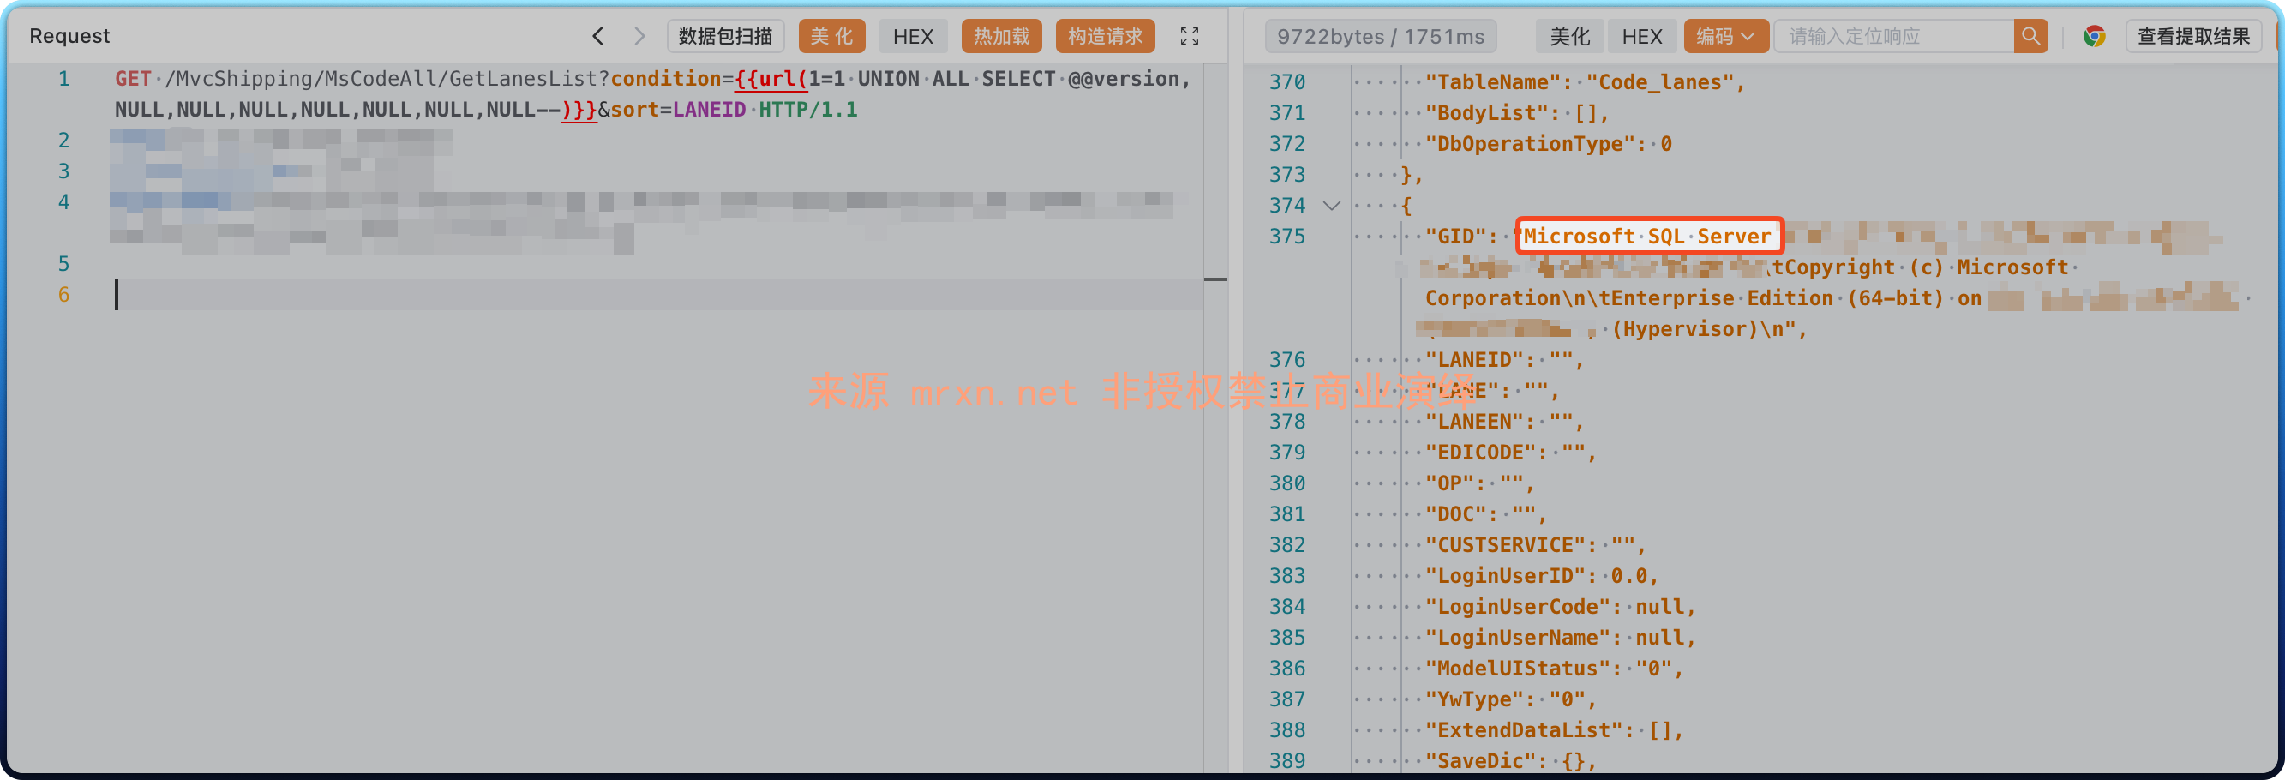Click the 请输入定位响应 search field

tap(1893, 36)
